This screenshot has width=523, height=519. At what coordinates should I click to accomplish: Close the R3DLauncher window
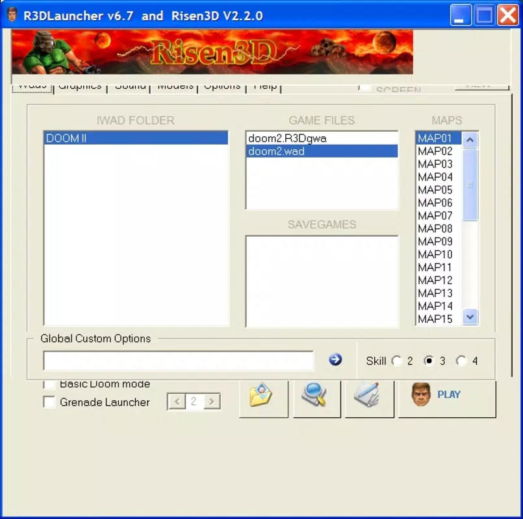(508, 15)
